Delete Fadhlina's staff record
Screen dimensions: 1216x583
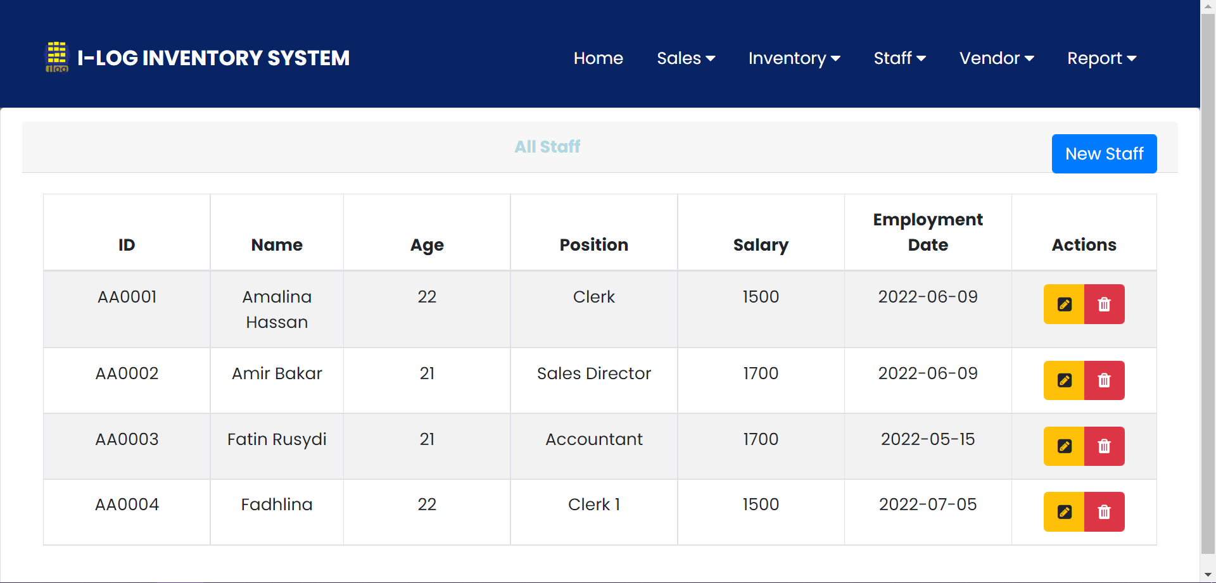click(1104, 511)
